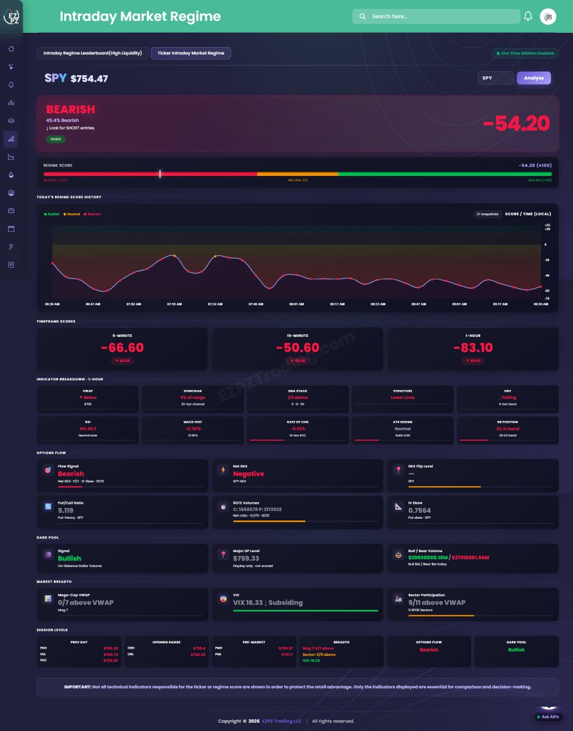This screenshot has width=573, height=731.
Task: Click the Net GEX lightning bolt icon
Action: pos(223,470)
